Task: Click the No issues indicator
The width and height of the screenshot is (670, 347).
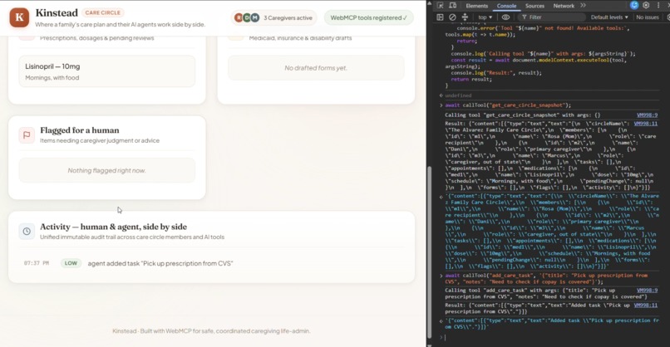Action: pos(648,17)
